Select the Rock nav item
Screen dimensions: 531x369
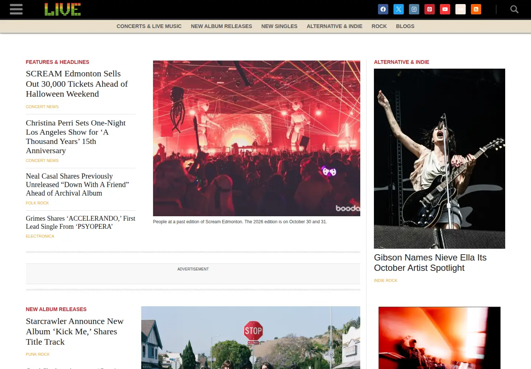click(x=379, y=26)
